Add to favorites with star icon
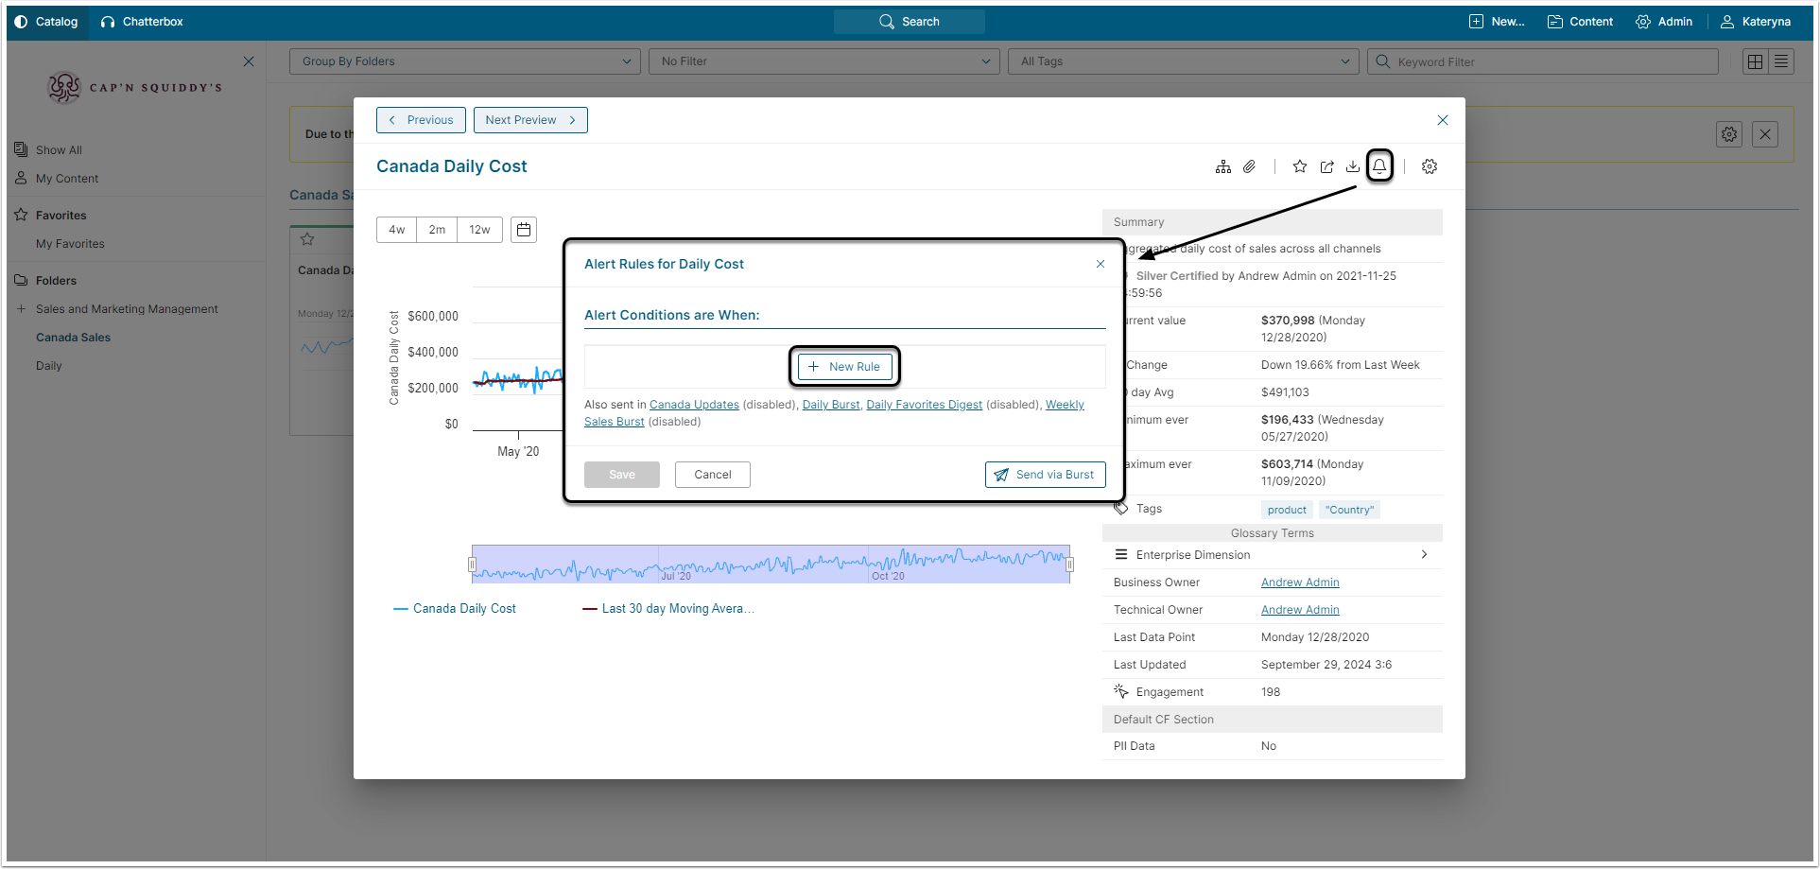This screenshot has height=869, width=1820. click(x=1300, y=166)
